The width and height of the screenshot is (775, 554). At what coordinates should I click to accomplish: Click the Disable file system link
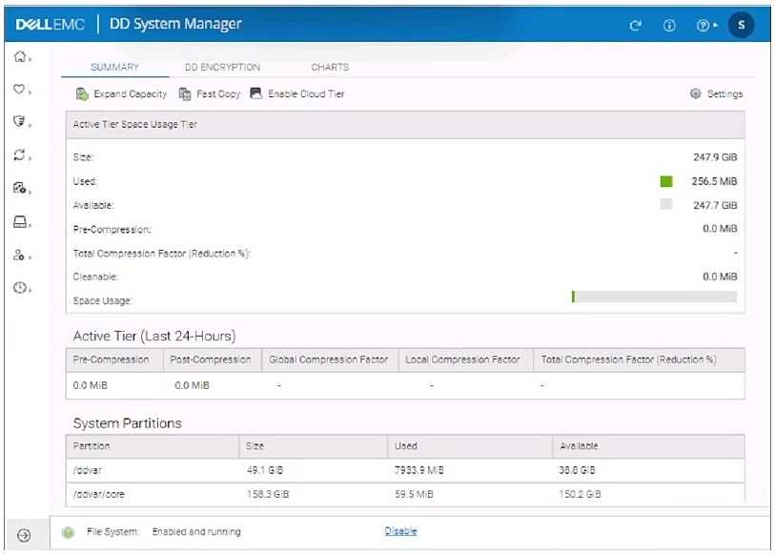pos(400,532)
